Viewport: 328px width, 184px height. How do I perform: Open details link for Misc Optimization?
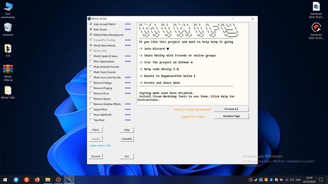128,61
